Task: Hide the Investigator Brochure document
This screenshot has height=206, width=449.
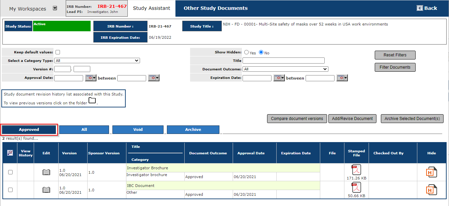Action: pos(432,172)
